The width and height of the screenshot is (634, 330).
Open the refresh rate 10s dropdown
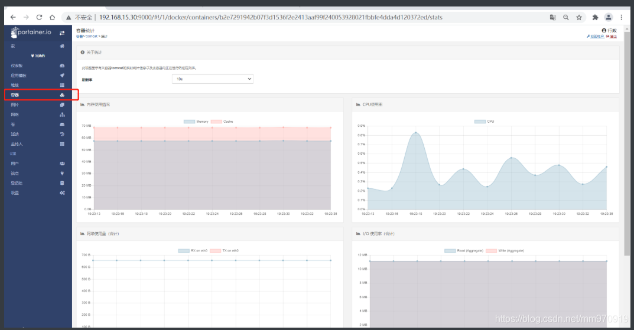213,79
